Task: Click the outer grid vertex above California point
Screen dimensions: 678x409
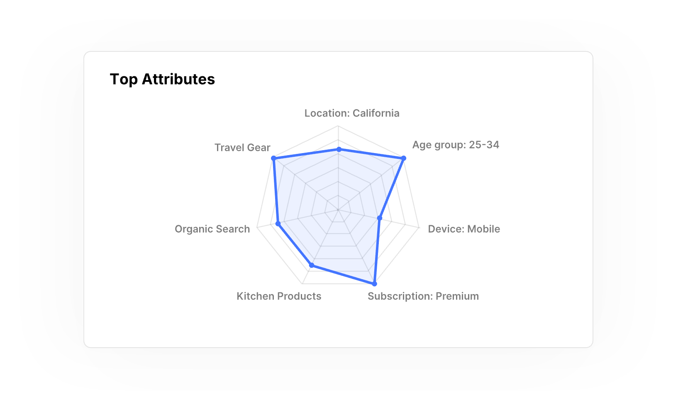Action: click(x=338, y=126)
